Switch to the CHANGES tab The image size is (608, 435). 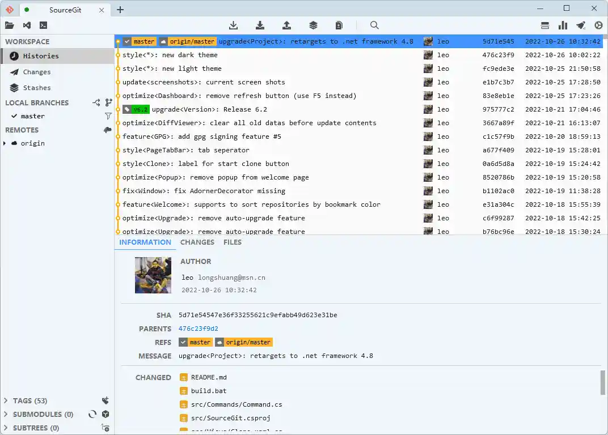pos(197,242)
